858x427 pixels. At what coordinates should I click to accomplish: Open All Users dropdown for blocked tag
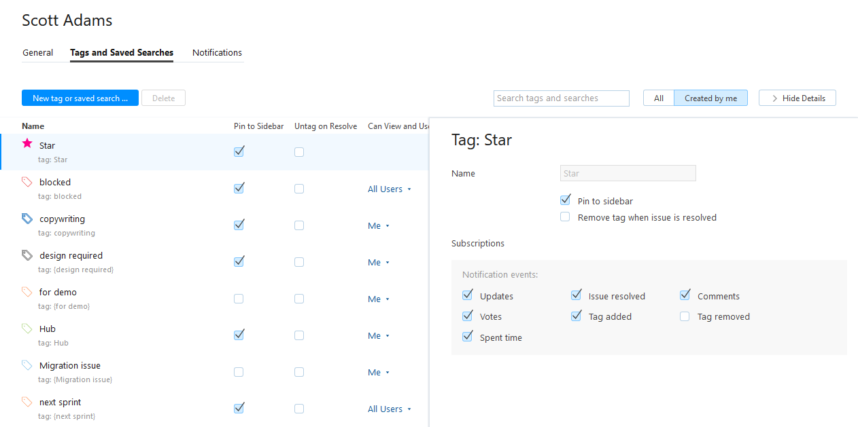point(390,189)
